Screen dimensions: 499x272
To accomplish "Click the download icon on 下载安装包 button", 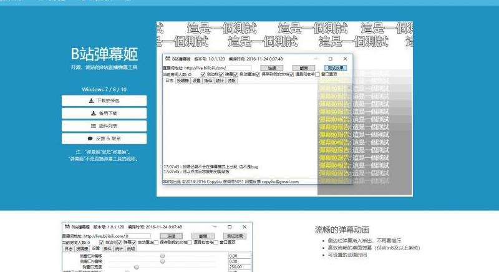I will click(91, 100).
